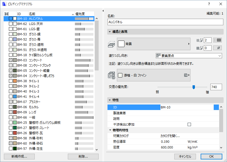The image size is (227, 162).
Task: Click the green swatch of 屋根材-スレート
Action: coord(15,128)
